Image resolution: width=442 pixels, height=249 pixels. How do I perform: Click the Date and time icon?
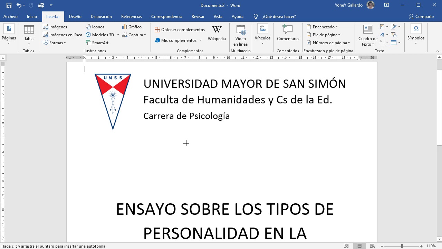pyautogui.click(x=394, y=35)
